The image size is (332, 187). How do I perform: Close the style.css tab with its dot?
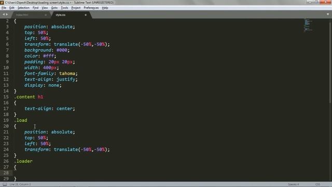[86, 15]
